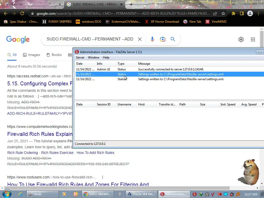264x198 pixels.
Task: Click the red V tray icon
Action: coord(213,194)
